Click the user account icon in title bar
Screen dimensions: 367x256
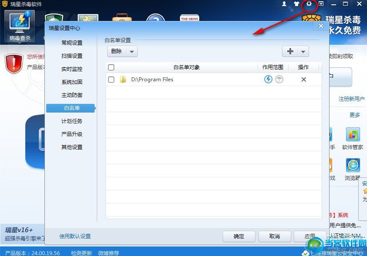(x=284, y=4)
